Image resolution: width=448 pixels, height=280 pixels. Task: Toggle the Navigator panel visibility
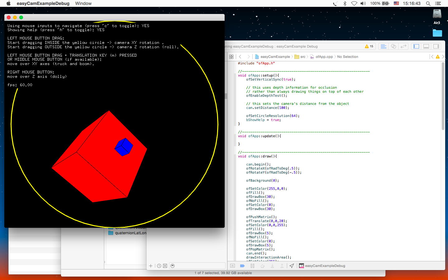point(416,46)
